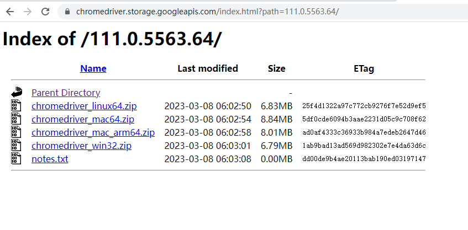Click the browser back arrow

[10, 12]
